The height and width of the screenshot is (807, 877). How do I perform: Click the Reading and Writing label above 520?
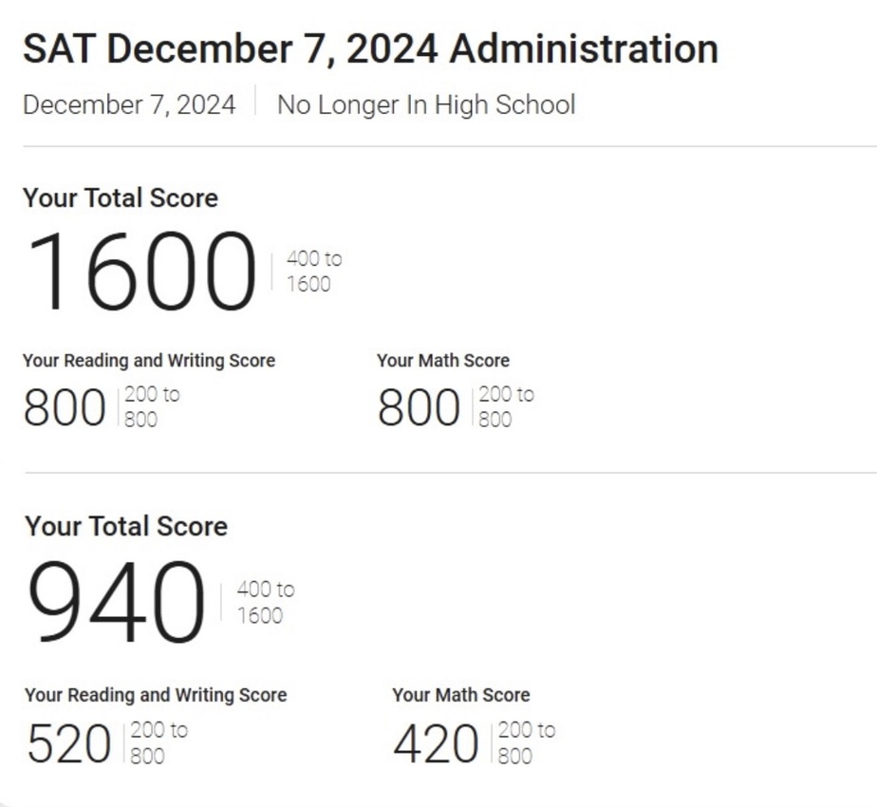tap(156, 695)
